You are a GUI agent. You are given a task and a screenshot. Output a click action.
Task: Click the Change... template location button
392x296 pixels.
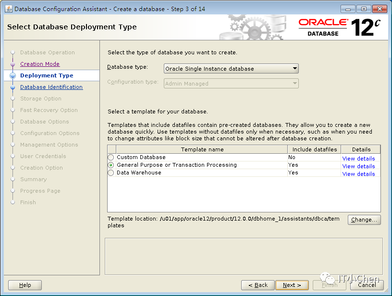click(x=364, y=220)
